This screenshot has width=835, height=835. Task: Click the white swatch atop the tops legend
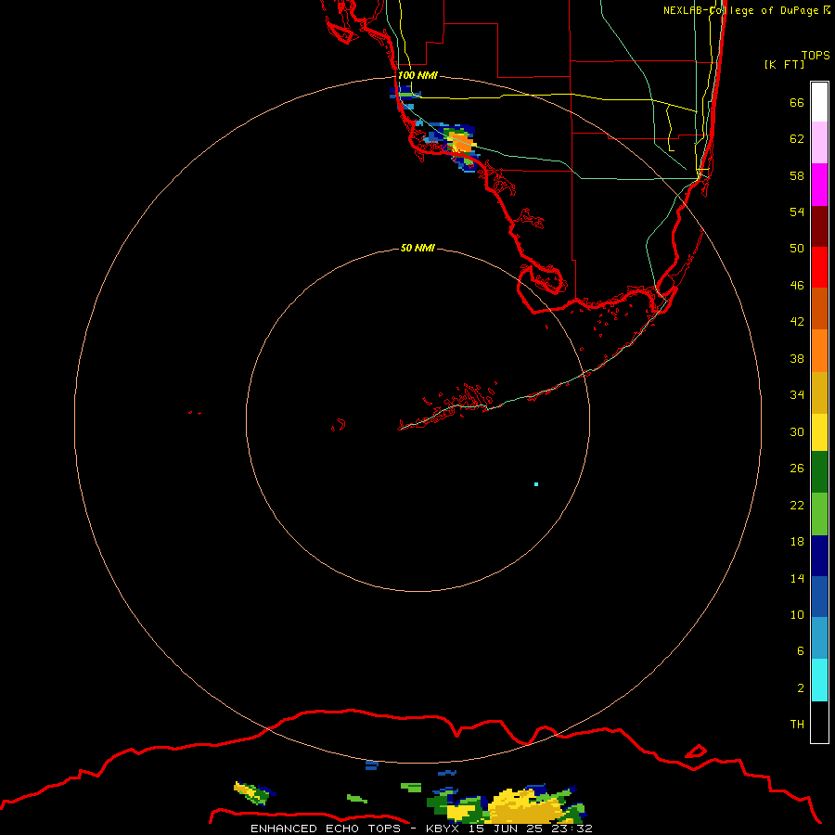[819, 102]
